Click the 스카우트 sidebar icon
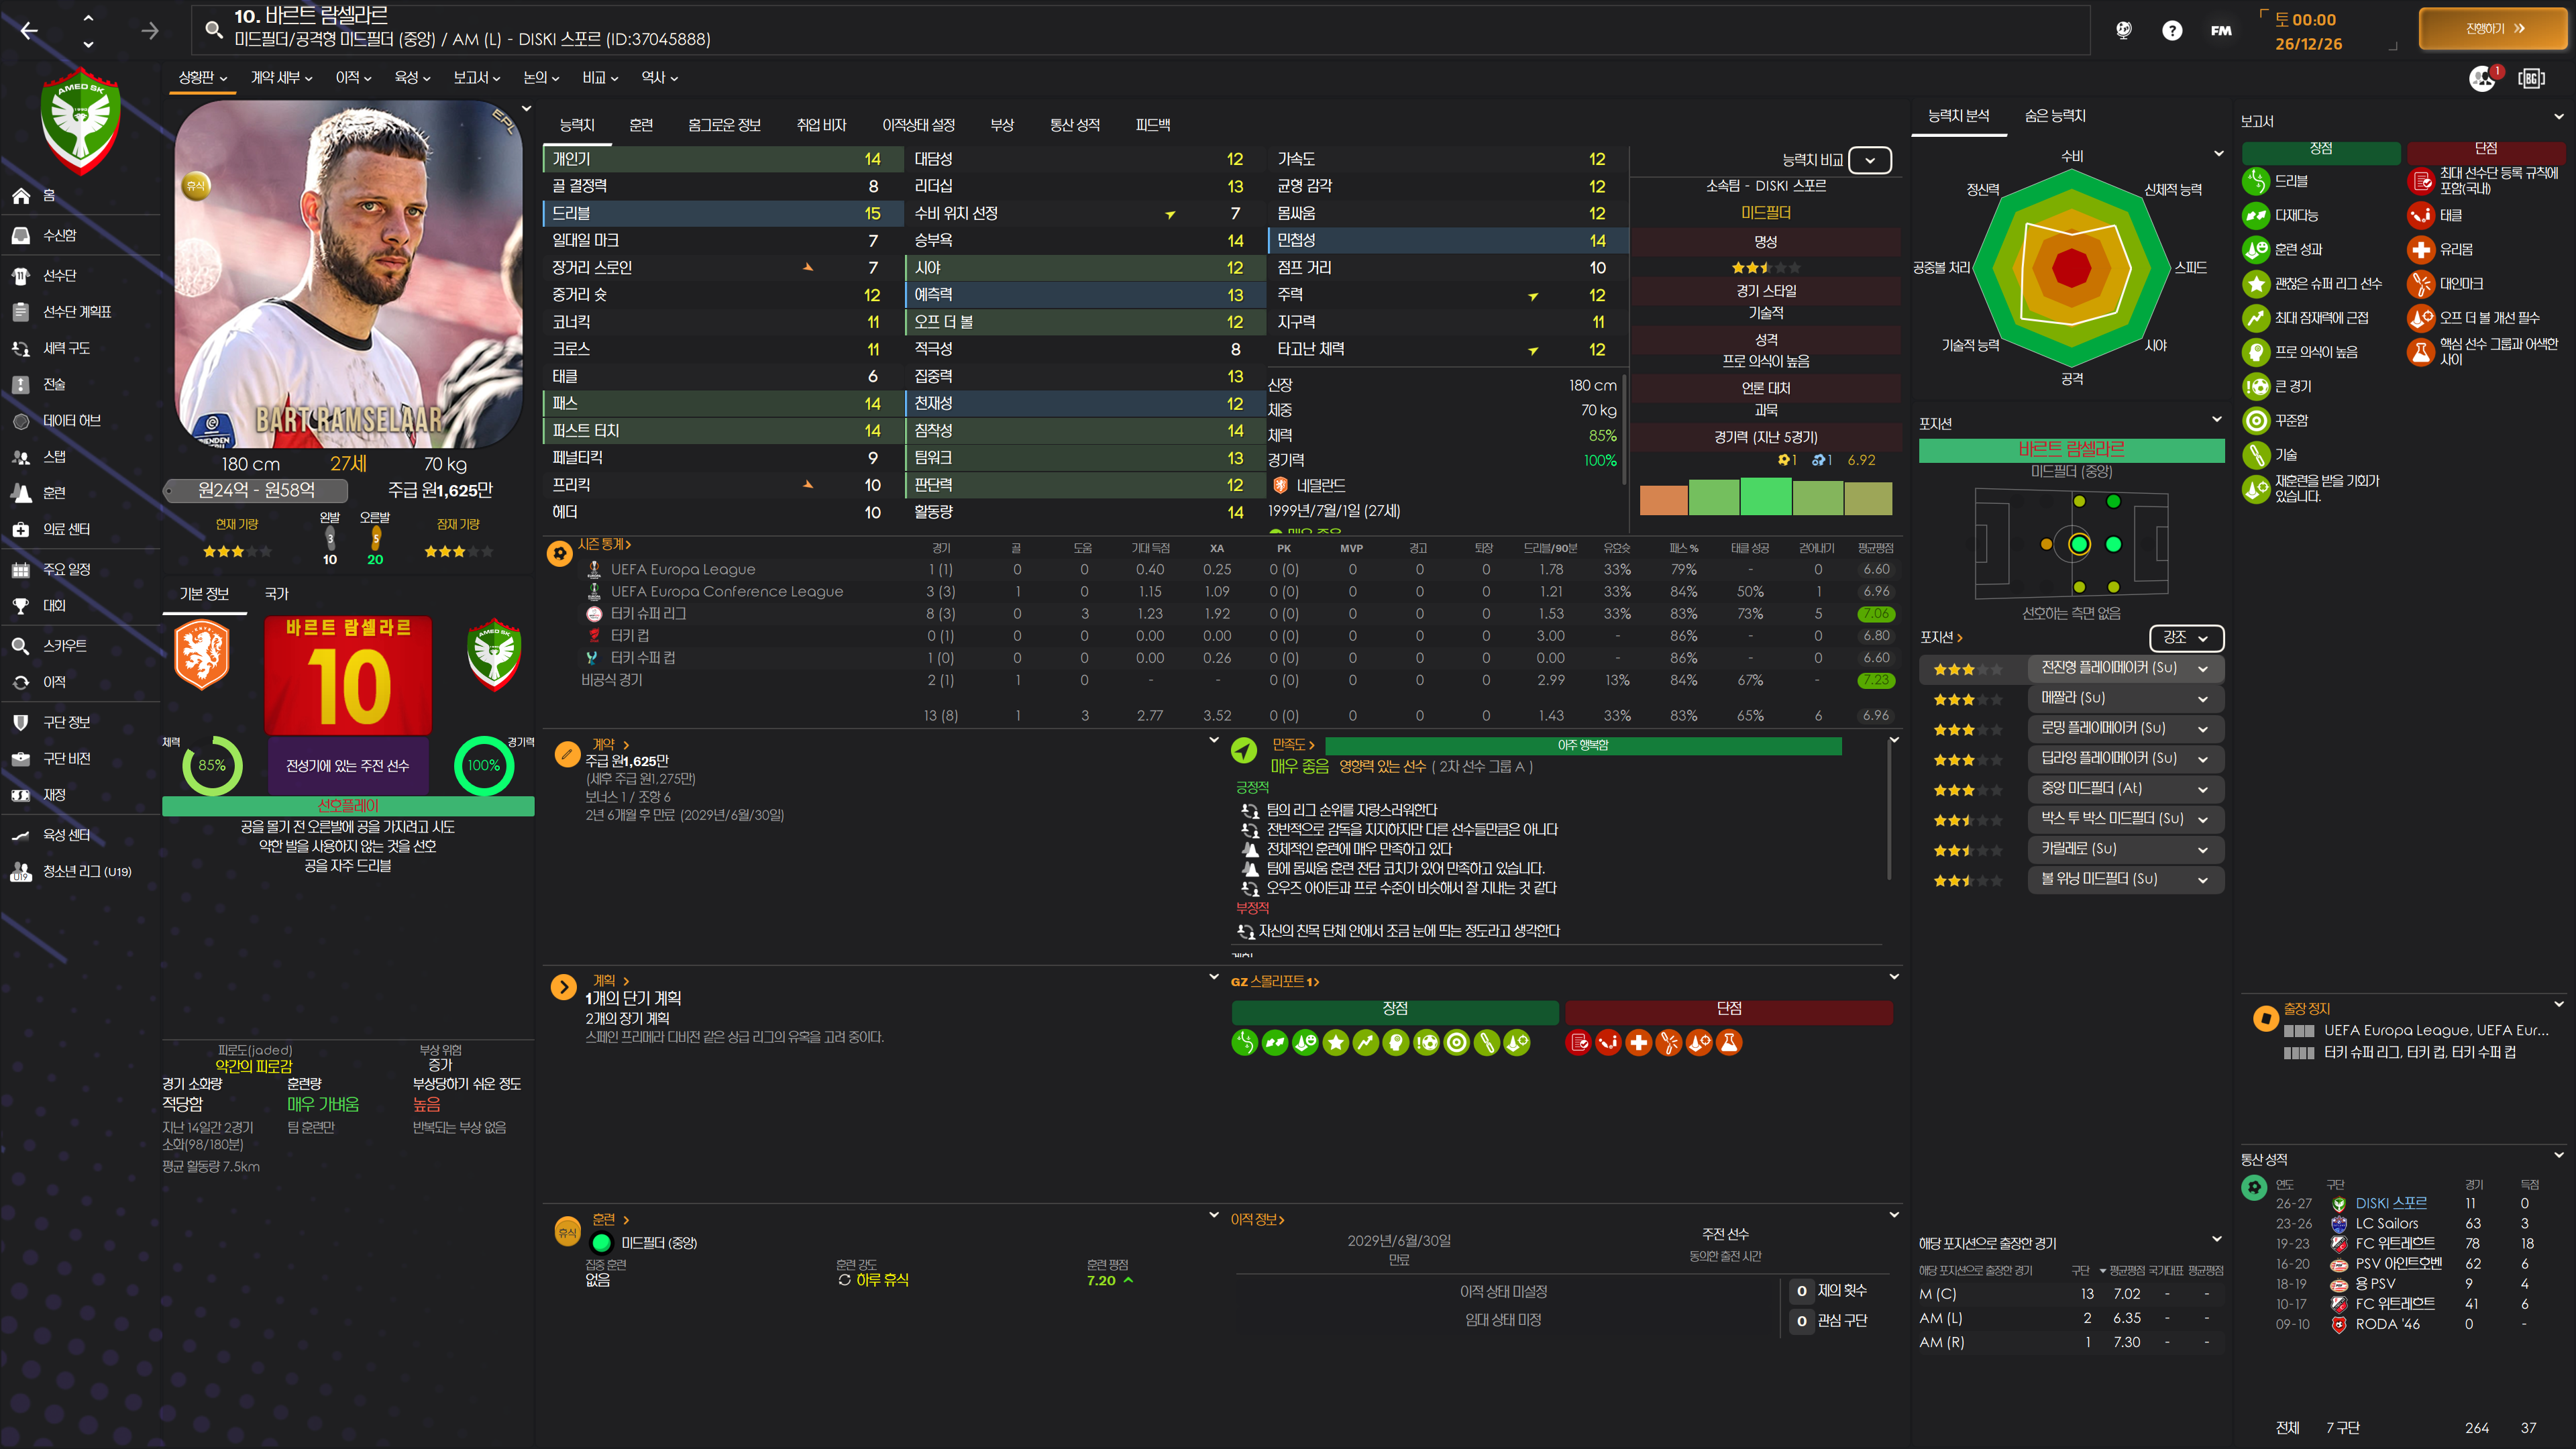The image size is (2576, 1449). pyautogui.click(x=21, y=646)
